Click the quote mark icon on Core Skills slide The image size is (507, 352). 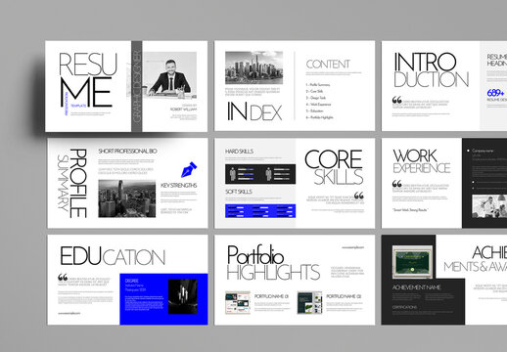[359, 196]
